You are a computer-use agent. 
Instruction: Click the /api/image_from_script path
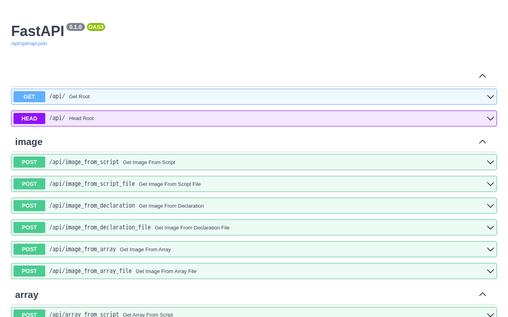84,162
